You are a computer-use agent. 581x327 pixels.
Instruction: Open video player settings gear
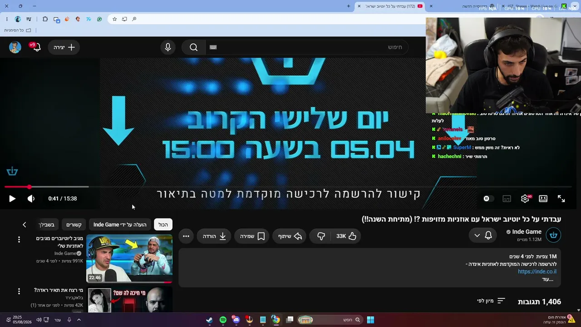tap(525, 198)
